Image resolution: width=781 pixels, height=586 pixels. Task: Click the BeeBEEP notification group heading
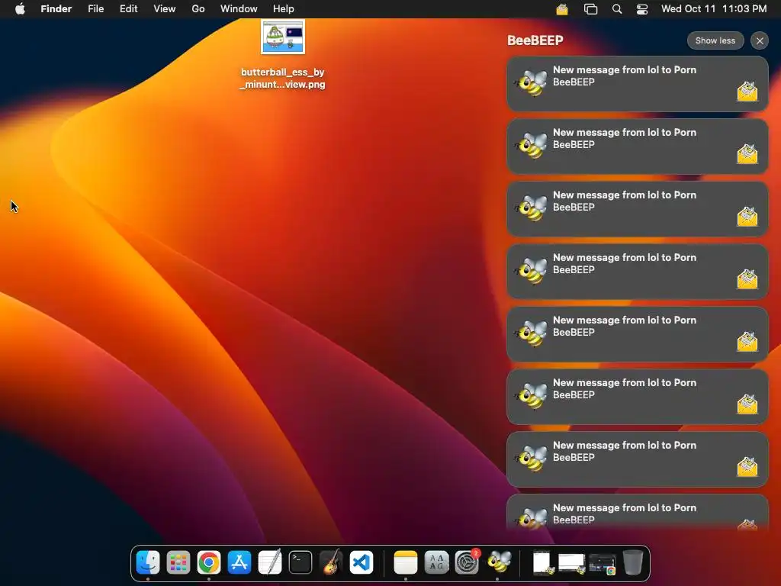(x=535, y=40)
